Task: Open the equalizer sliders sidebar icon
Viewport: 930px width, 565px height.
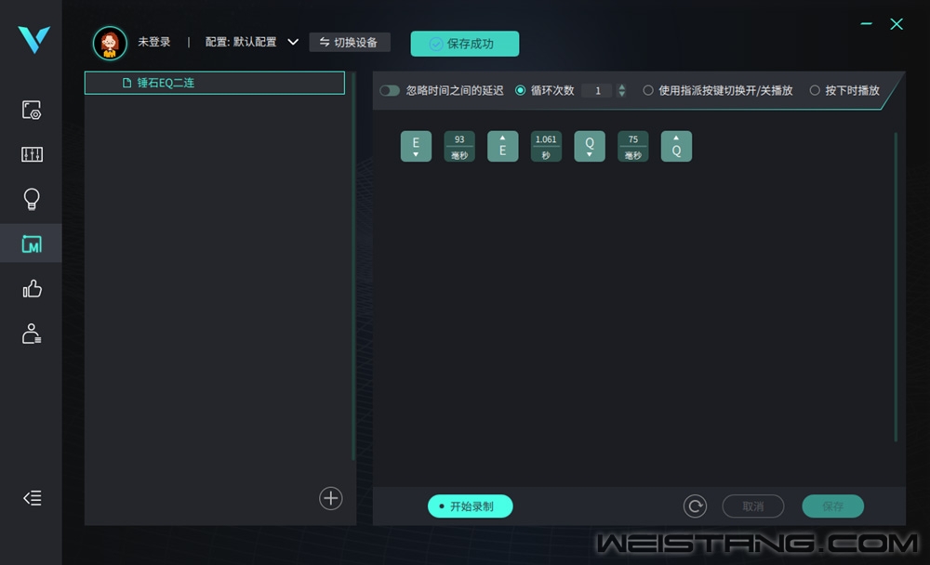Action: click(x=32, y=154)
